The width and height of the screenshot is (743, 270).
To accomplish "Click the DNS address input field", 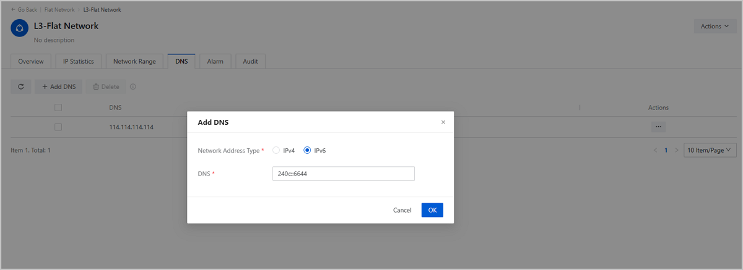I will [343, 174].
